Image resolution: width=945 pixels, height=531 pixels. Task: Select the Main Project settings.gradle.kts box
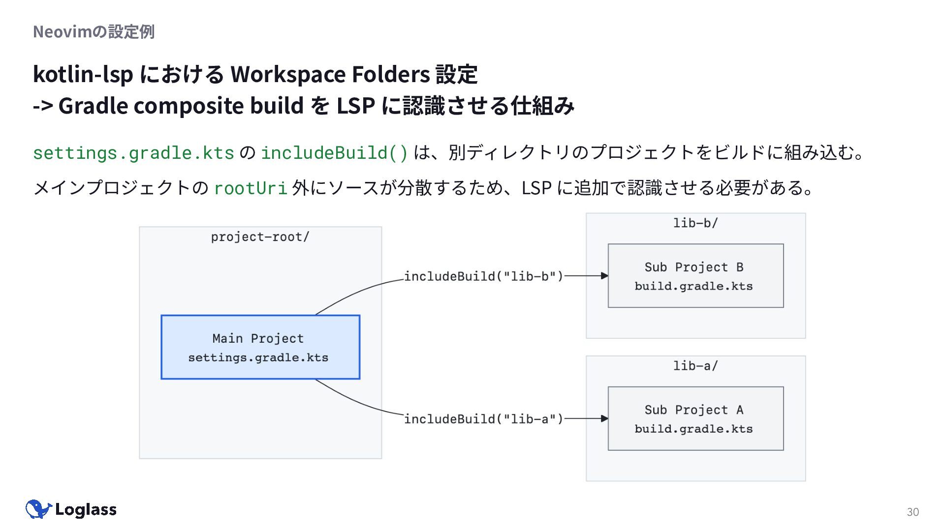point(260,347)
